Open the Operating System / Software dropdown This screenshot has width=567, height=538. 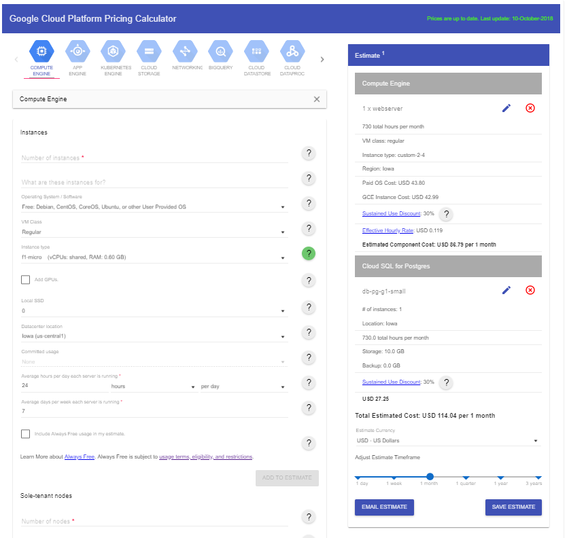click(154, 207)
